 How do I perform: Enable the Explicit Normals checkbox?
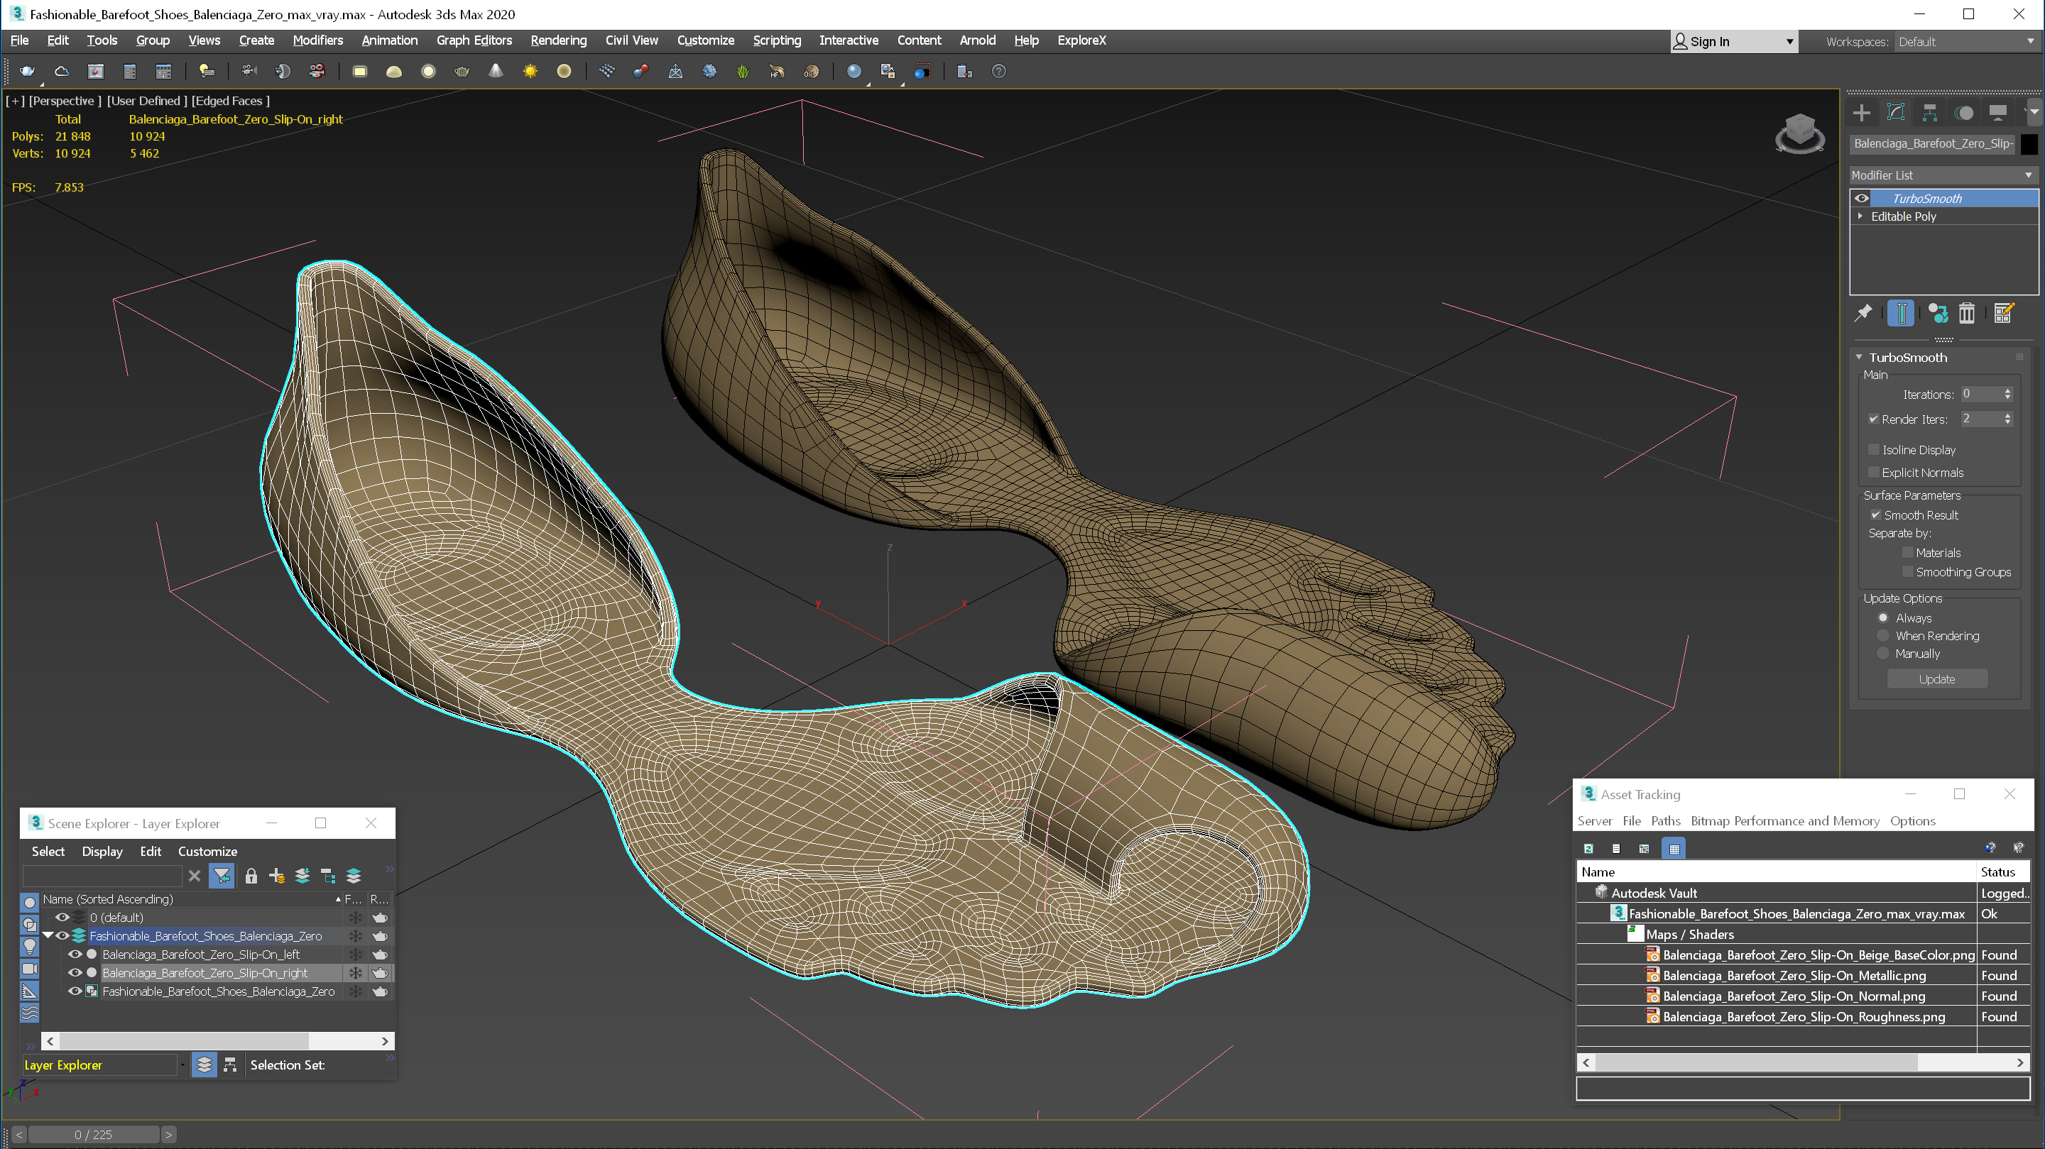pos(1874,472)
